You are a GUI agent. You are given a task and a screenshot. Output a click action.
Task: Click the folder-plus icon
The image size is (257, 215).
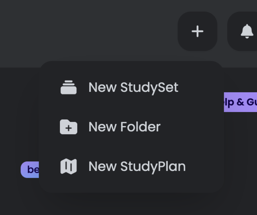(x=69, y=127)
